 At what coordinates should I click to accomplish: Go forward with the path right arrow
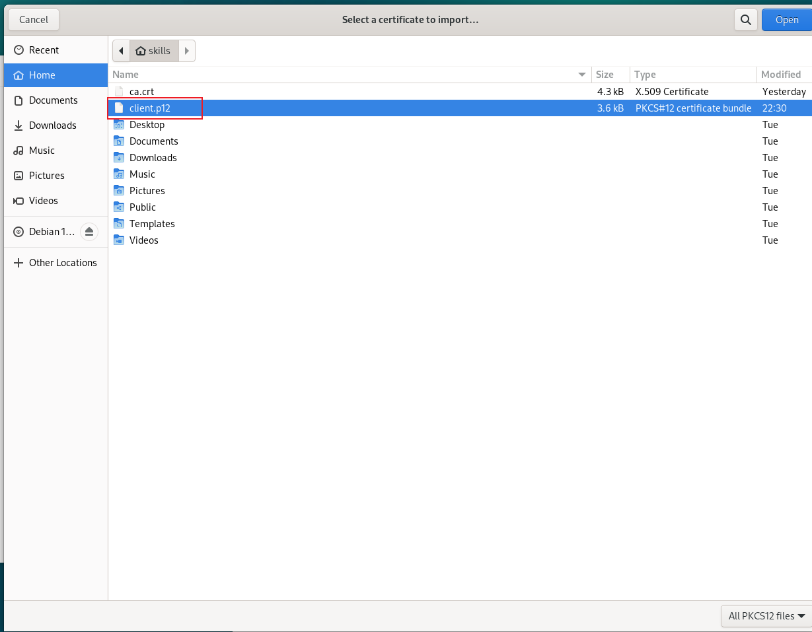click(187, 51)
